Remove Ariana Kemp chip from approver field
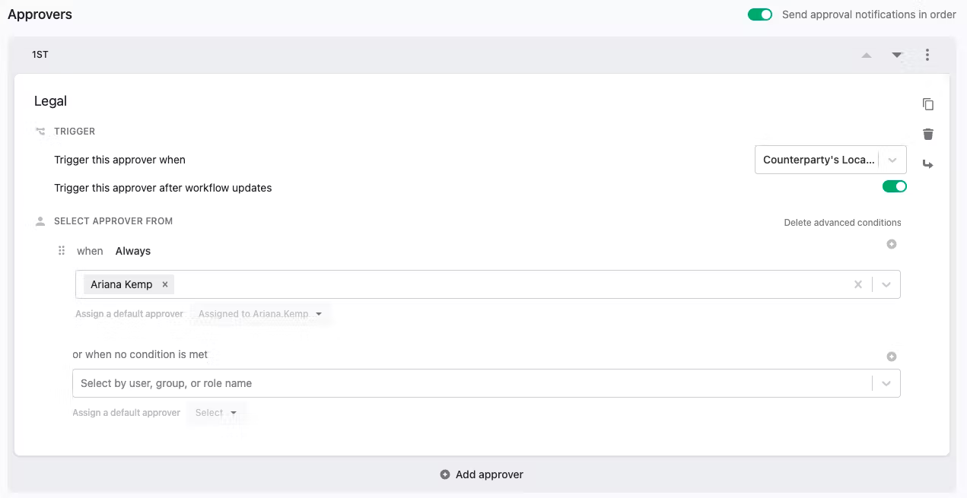The height and width of the screenshot is (498, 967). click(x=165, y=284)
